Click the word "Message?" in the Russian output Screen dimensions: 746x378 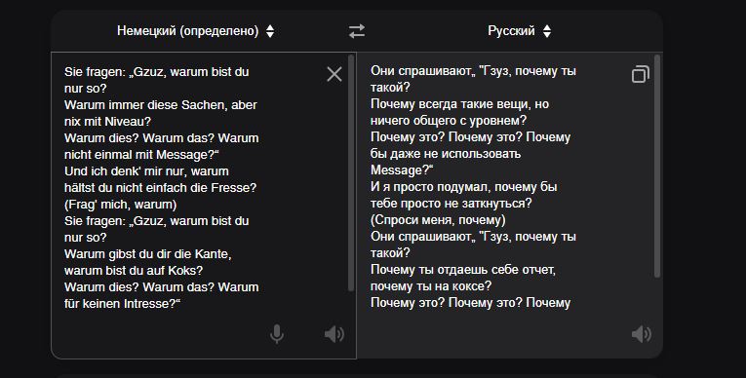(x=402, y=170)
